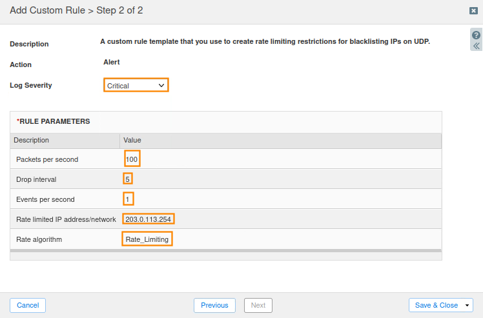Select the Packets per second row label
This screenshot has width=483, height=318.
[x=47, y=159]
